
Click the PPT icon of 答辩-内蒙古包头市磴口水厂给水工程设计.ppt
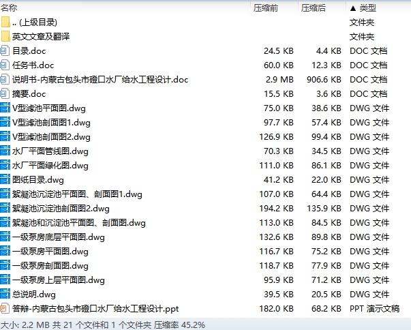tap(5, 308)
